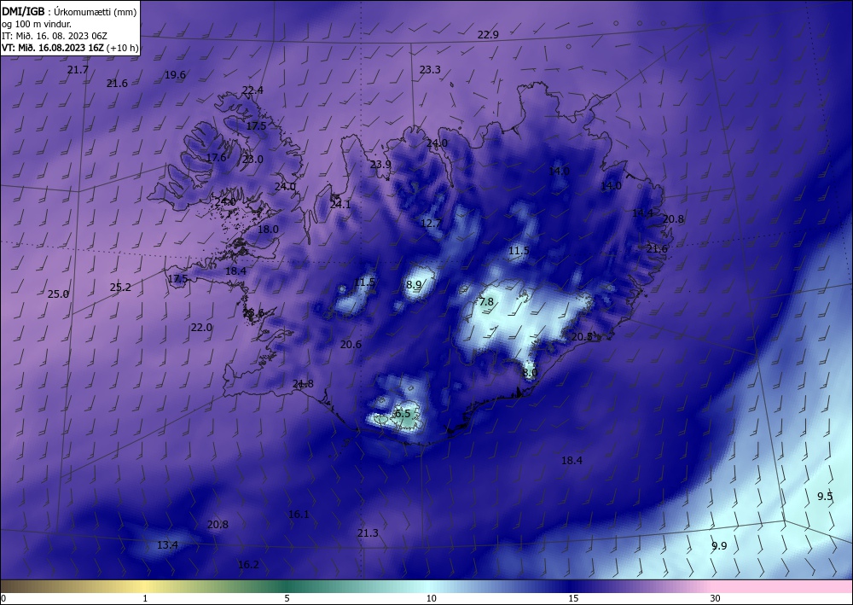Click the 14.4 value label

click(x=642, y=213)
